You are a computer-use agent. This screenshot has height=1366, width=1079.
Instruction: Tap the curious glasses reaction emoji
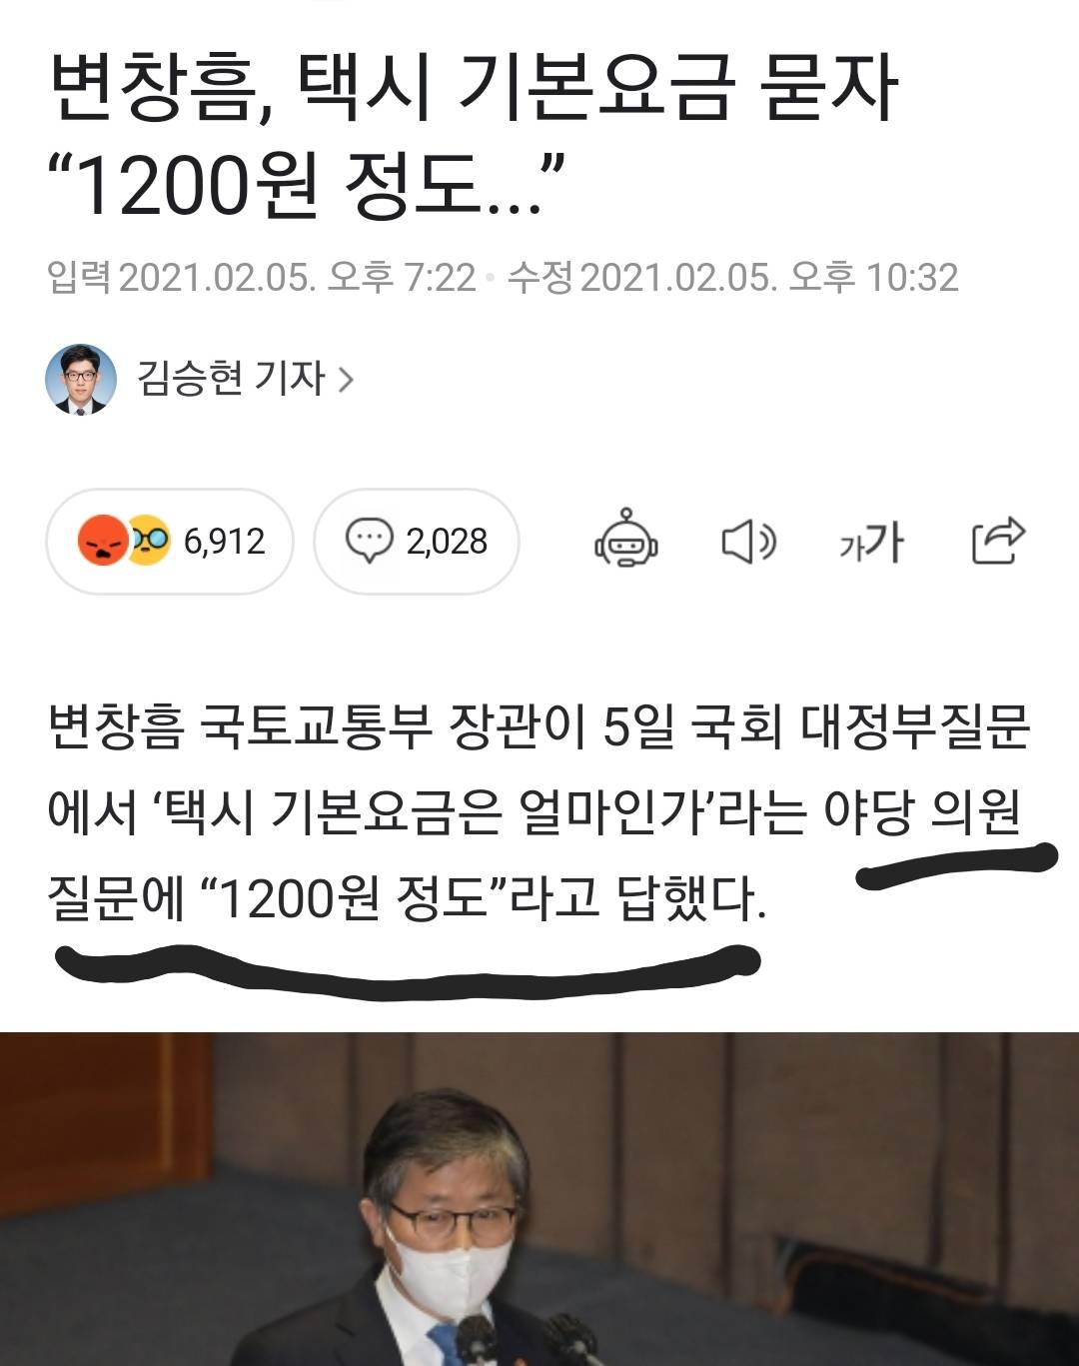pyautogui.click(x=147, y=541)
